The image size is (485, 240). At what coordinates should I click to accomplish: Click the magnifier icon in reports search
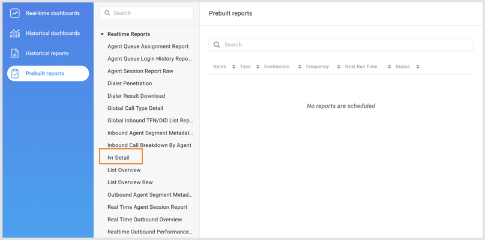coord(217,45)
